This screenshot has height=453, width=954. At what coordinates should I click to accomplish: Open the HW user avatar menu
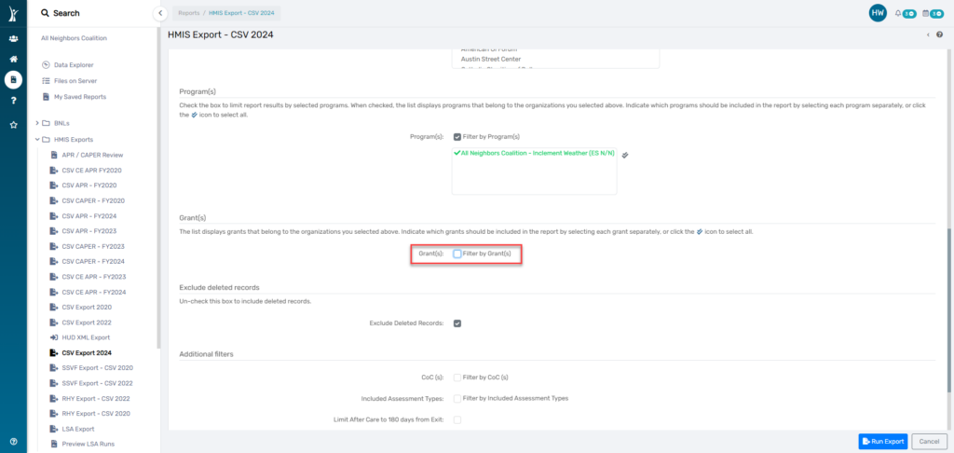click(x=878, y=13)
